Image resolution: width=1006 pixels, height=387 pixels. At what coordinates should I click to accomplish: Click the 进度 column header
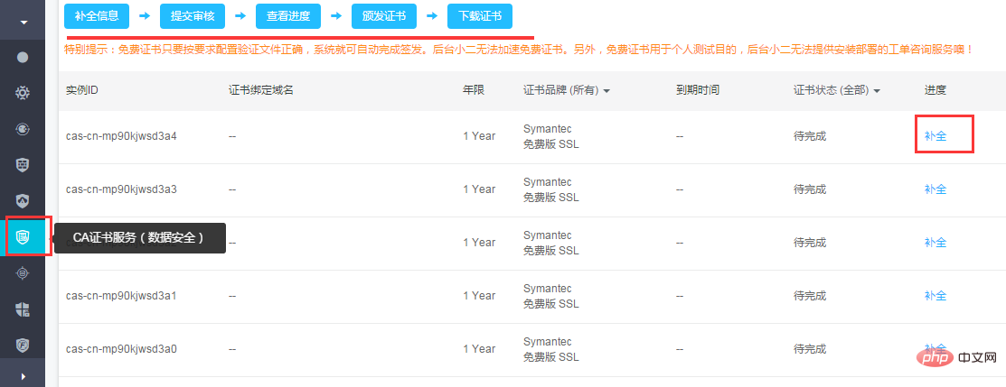[x=935, y=90]
